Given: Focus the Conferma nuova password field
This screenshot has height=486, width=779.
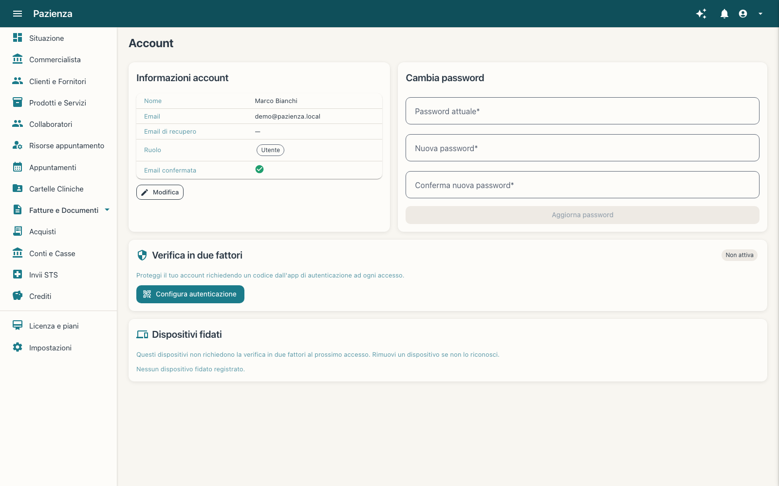Looking at the screenshot, I should (x=582, y=185).
